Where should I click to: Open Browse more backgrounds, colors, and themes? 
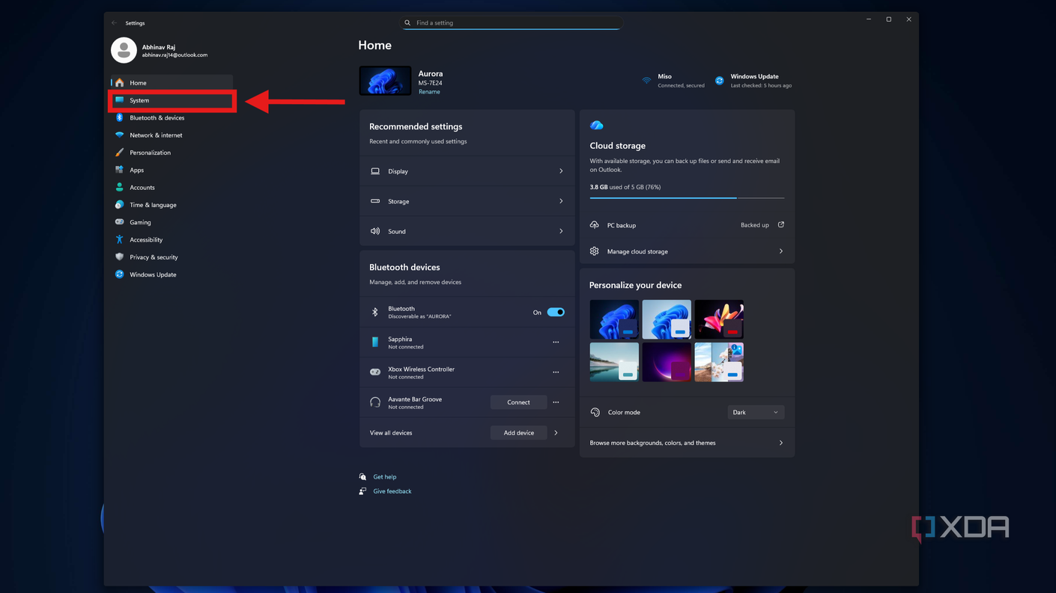point(687,443)
